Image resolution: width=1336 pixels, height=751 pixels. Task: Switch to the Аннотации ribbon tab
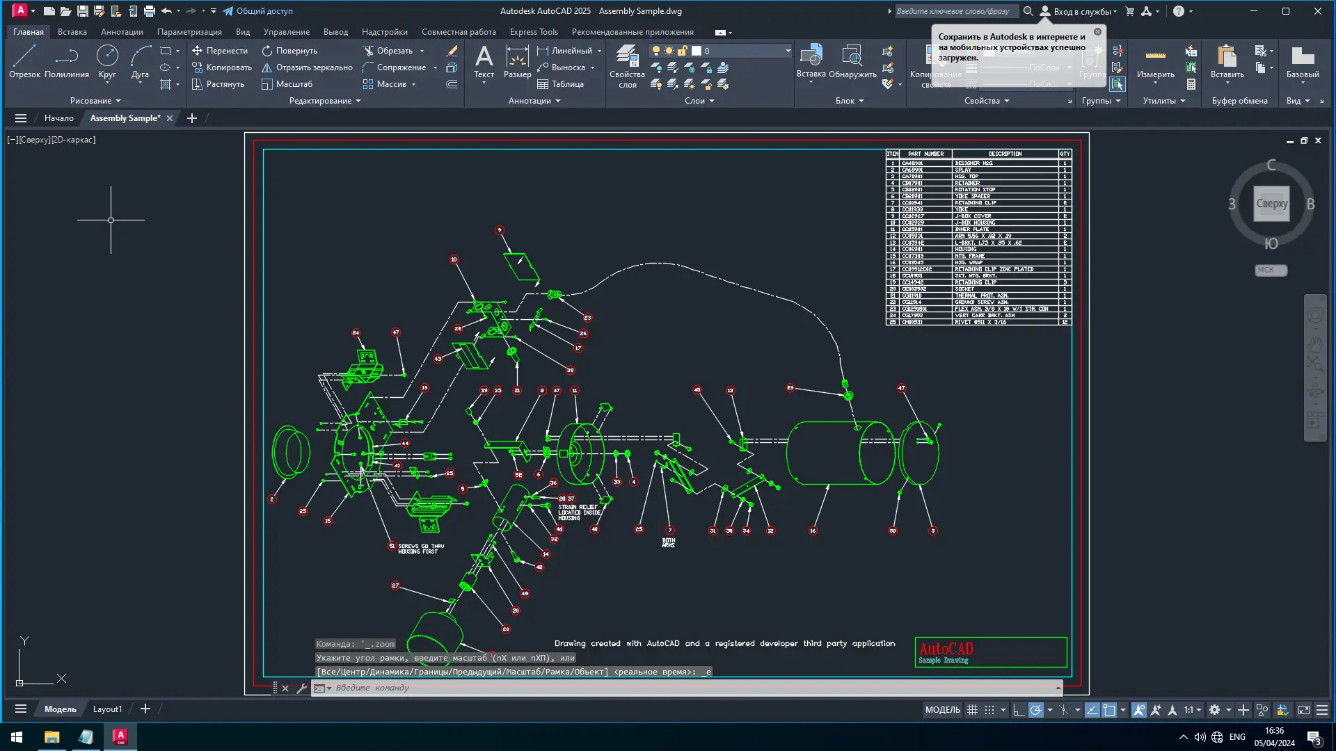[122, 32]
